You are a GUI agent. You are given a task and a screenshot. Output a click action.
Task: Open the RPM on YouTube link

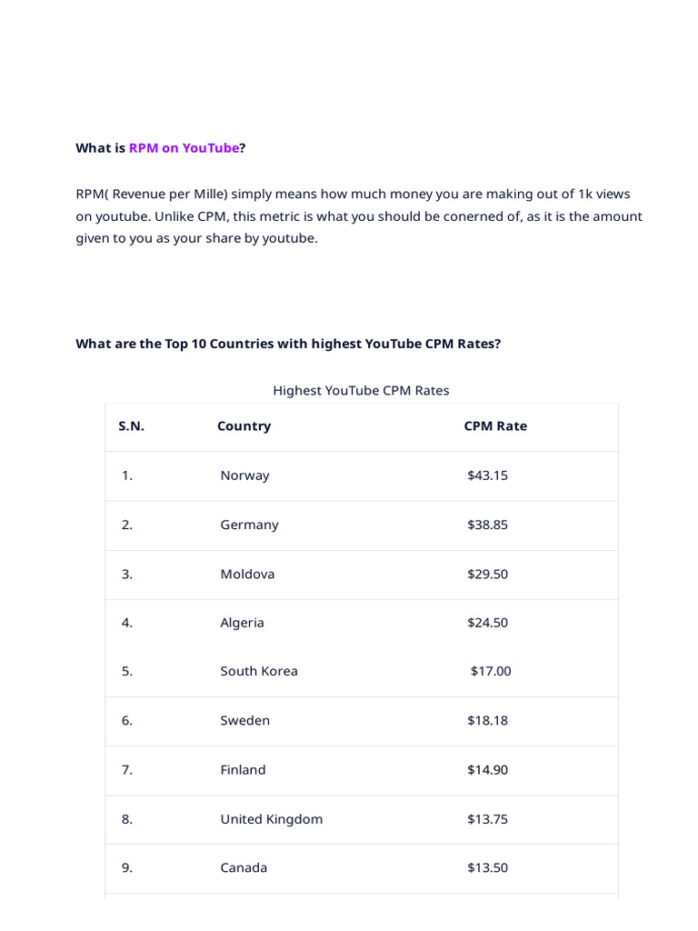coord(184,148)
